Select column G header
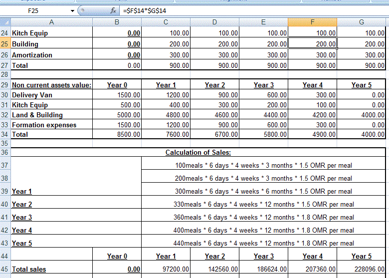389x278 pixels. (x=361, y=22)
